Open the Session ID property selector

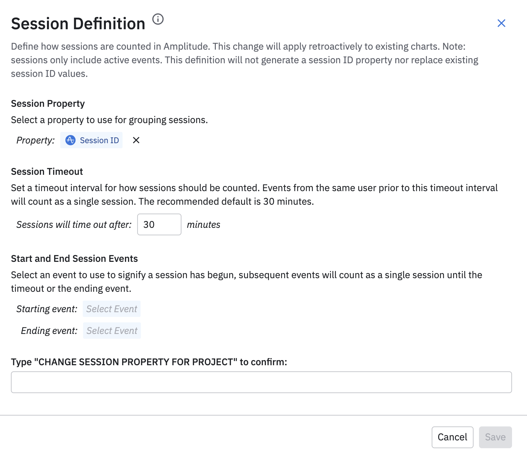[99, 140]
